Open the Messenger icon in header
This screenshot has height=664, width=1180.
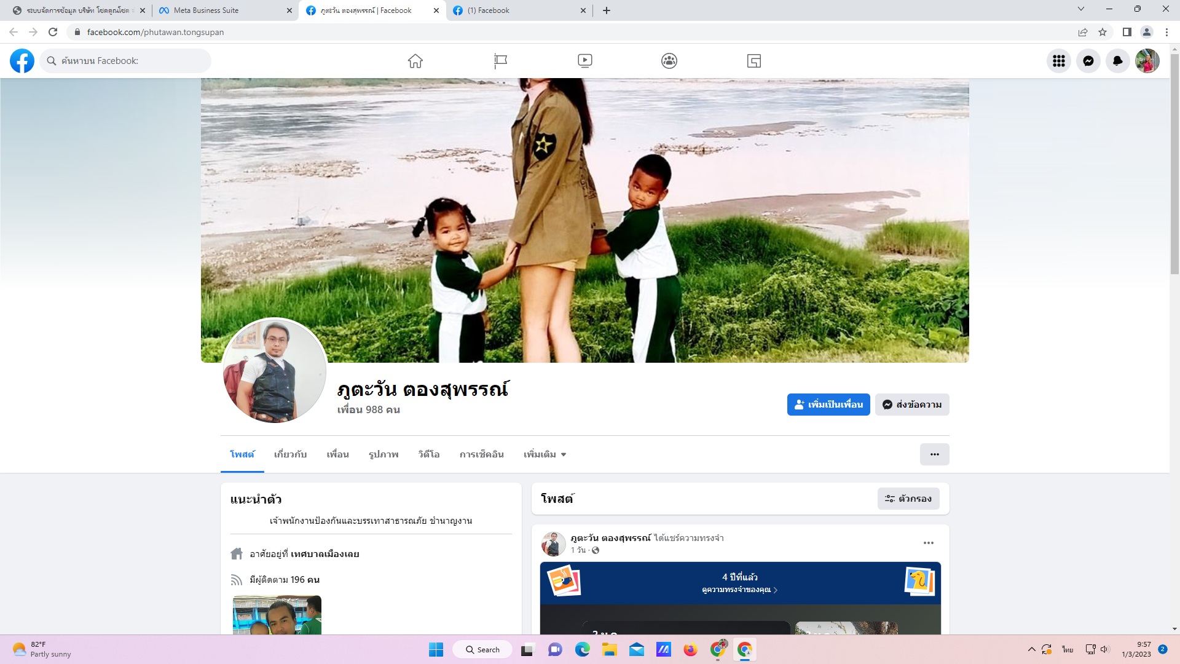1088,61
